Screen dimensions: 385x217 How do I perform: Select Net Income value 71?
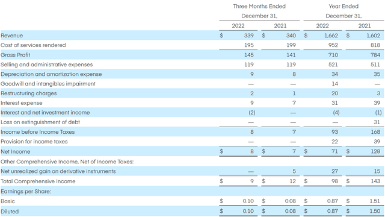335,151
